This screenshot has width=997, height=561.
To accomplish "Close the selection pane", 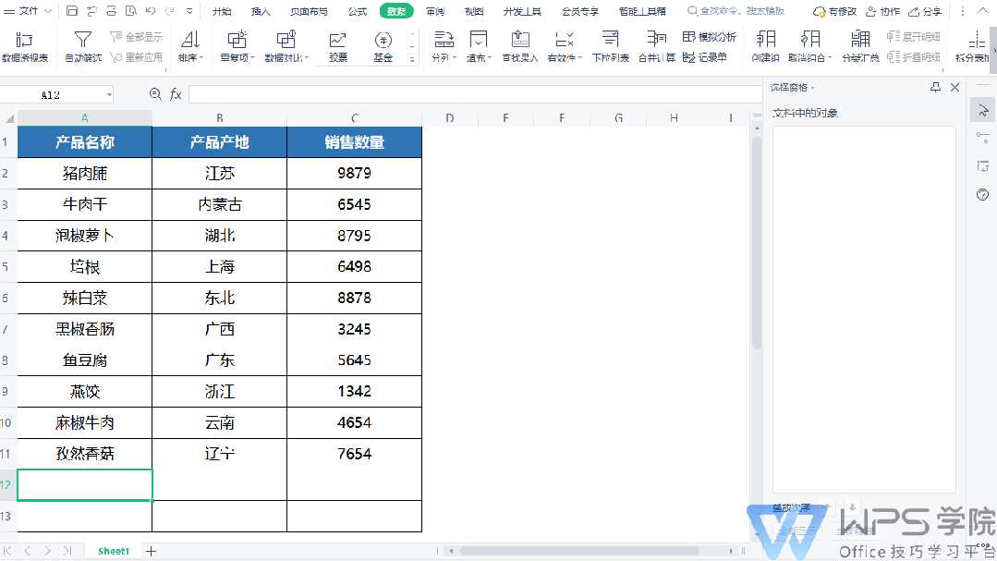I will [955, 87].
